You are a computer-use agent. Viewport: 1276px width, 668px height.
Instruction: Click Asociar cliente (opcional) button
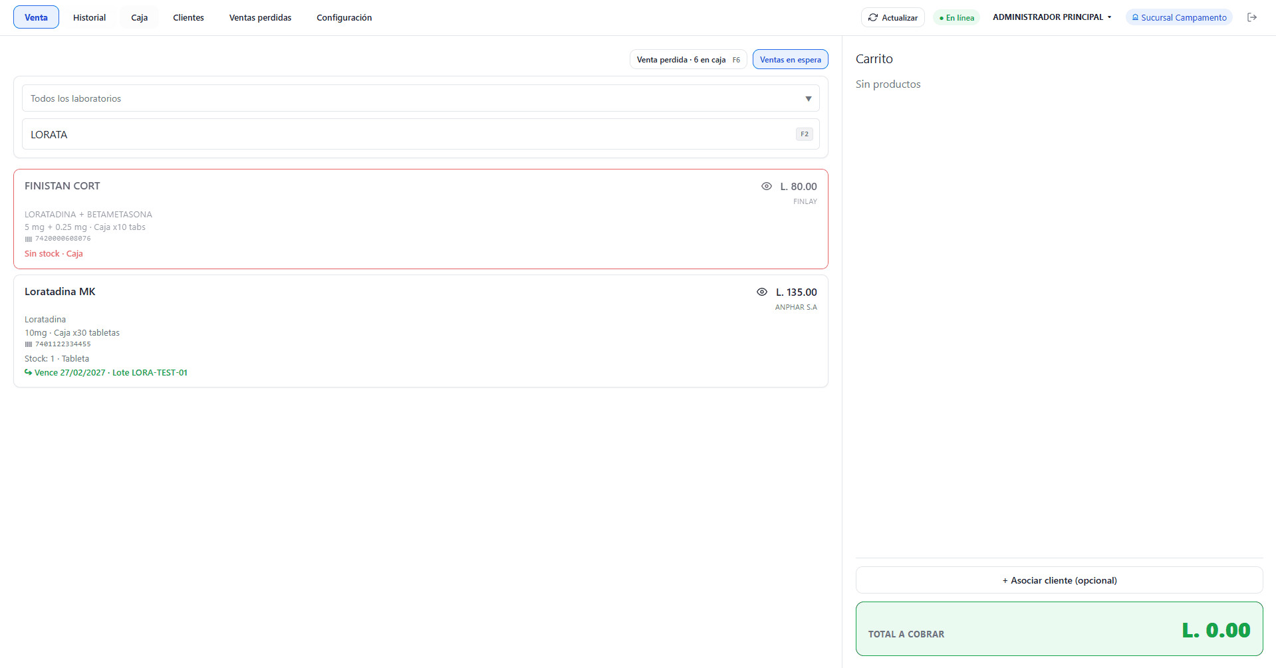coord(1059,580)
